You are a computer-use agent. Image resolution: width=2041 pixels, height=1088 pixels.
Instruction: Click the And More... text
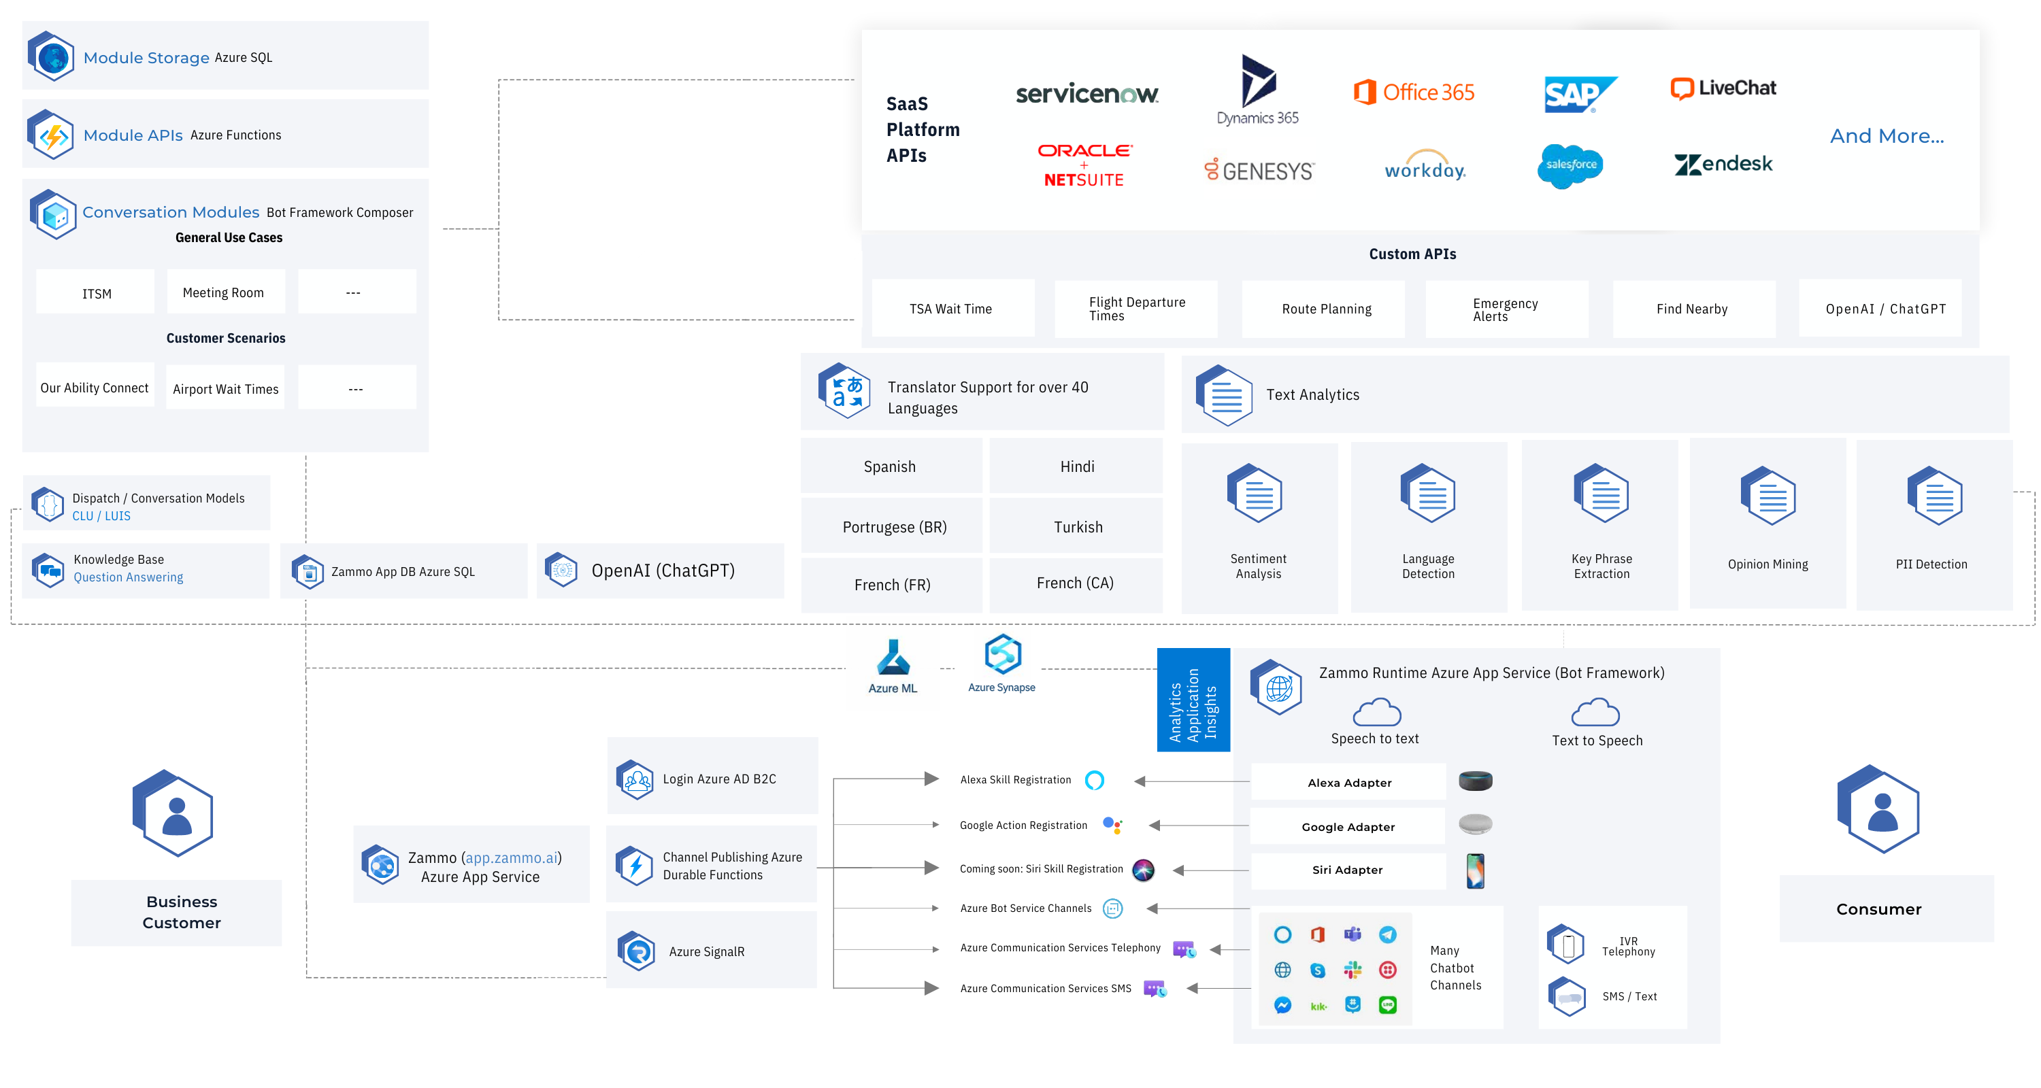coord(1886,136)
